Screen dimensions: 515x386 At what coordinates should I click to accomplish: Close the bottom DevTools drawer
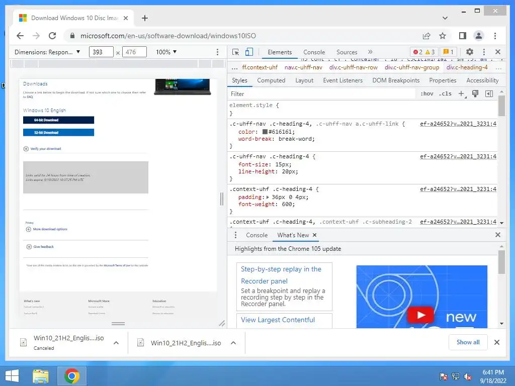tap(497, 235)
